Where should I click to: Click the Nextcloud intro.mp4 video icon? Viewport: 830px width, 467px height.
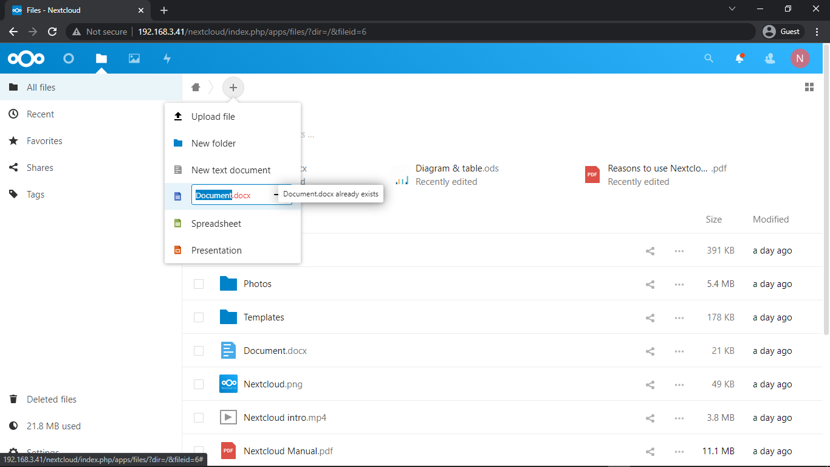228,417
